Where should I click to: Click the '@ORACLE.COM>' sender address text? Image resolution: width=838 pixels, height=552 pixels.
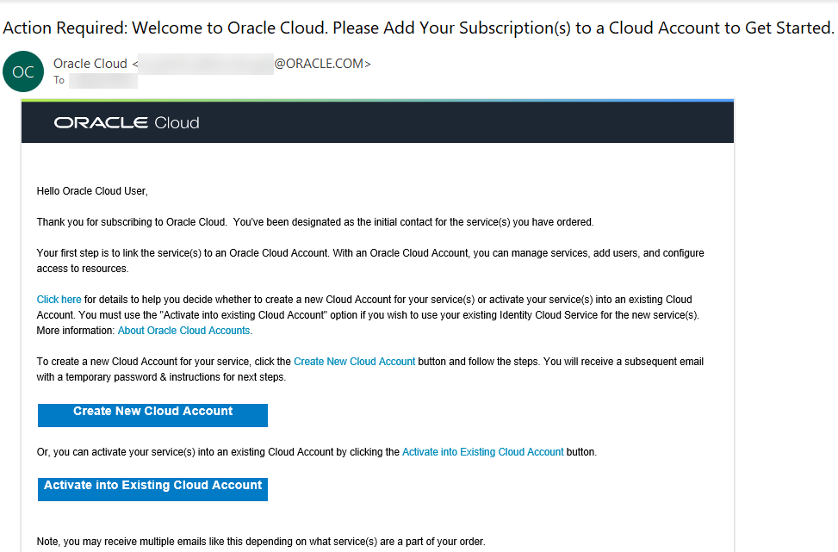pos(322,64)
